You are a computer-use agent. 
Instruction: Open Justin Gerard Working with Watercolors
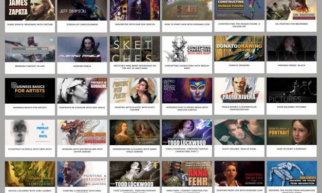(82, 132)
